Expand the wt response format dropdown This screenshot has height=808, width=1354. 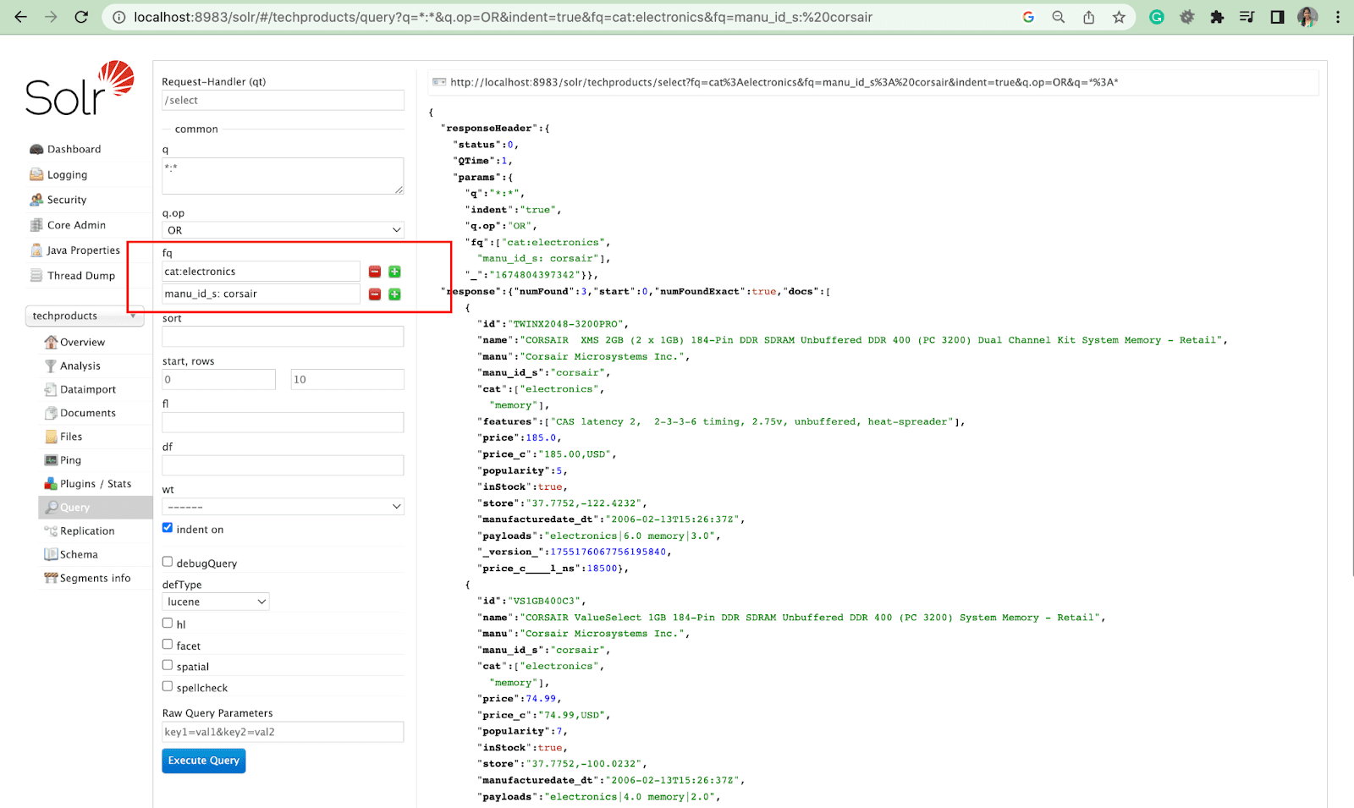[x=283, y=507]
